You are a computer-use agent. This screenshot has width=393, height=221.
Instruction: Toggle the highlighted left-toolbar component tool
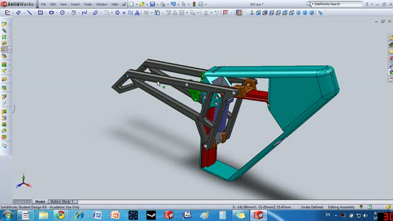pyautogui.click(x=4, y=50)
